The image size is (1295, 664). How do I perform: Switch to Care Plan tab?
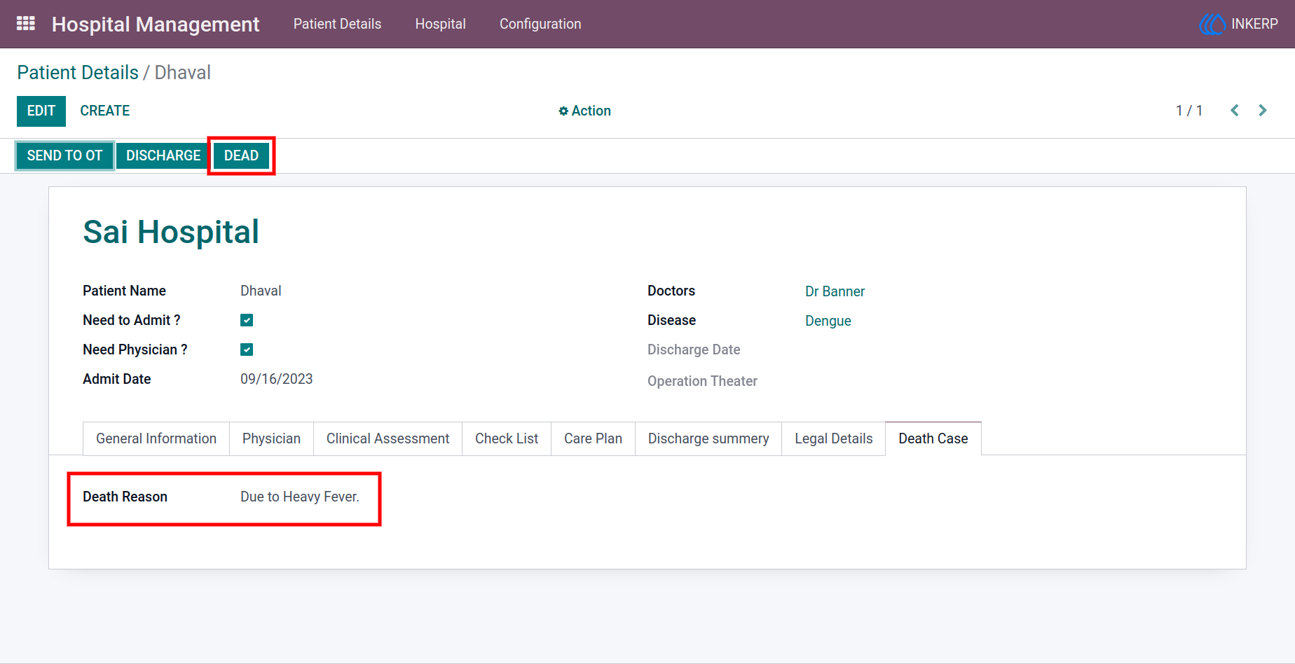click(593, 438)
